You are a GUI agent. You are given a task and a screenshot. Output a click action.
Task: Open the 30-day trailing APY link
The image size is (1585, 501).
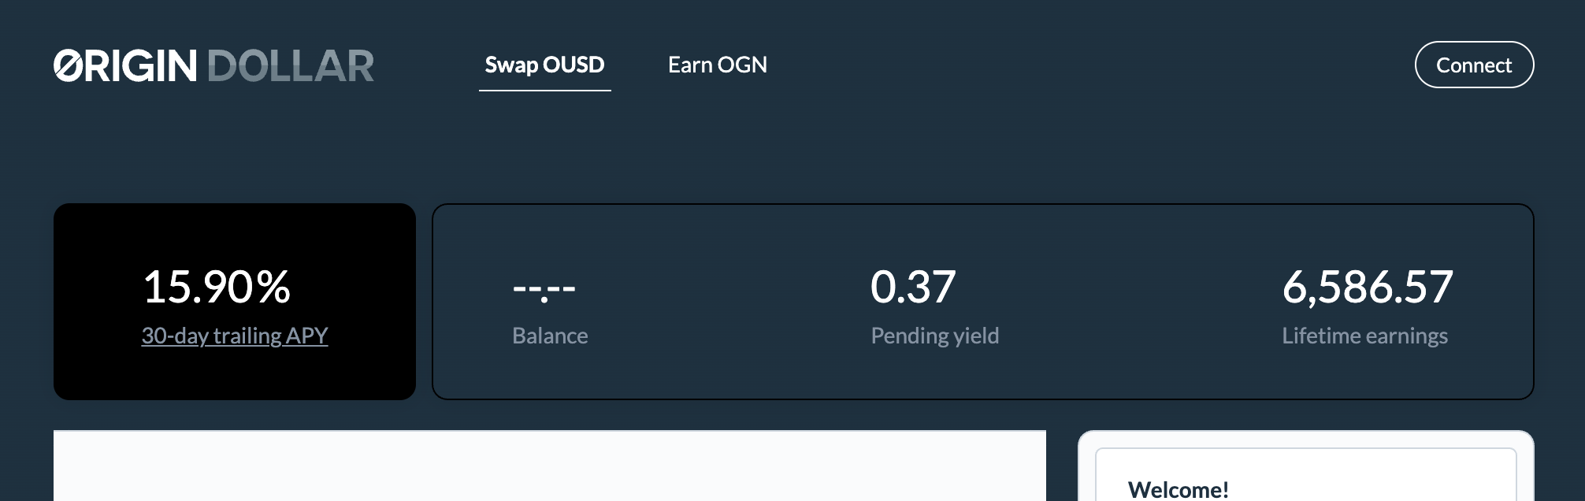click(234, 335)
